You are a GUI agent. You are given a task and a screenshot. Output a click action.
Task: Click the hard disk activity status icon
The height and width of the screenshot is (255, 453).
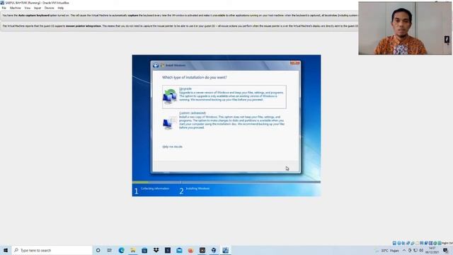pyautogui.click(x=394, y=243)
